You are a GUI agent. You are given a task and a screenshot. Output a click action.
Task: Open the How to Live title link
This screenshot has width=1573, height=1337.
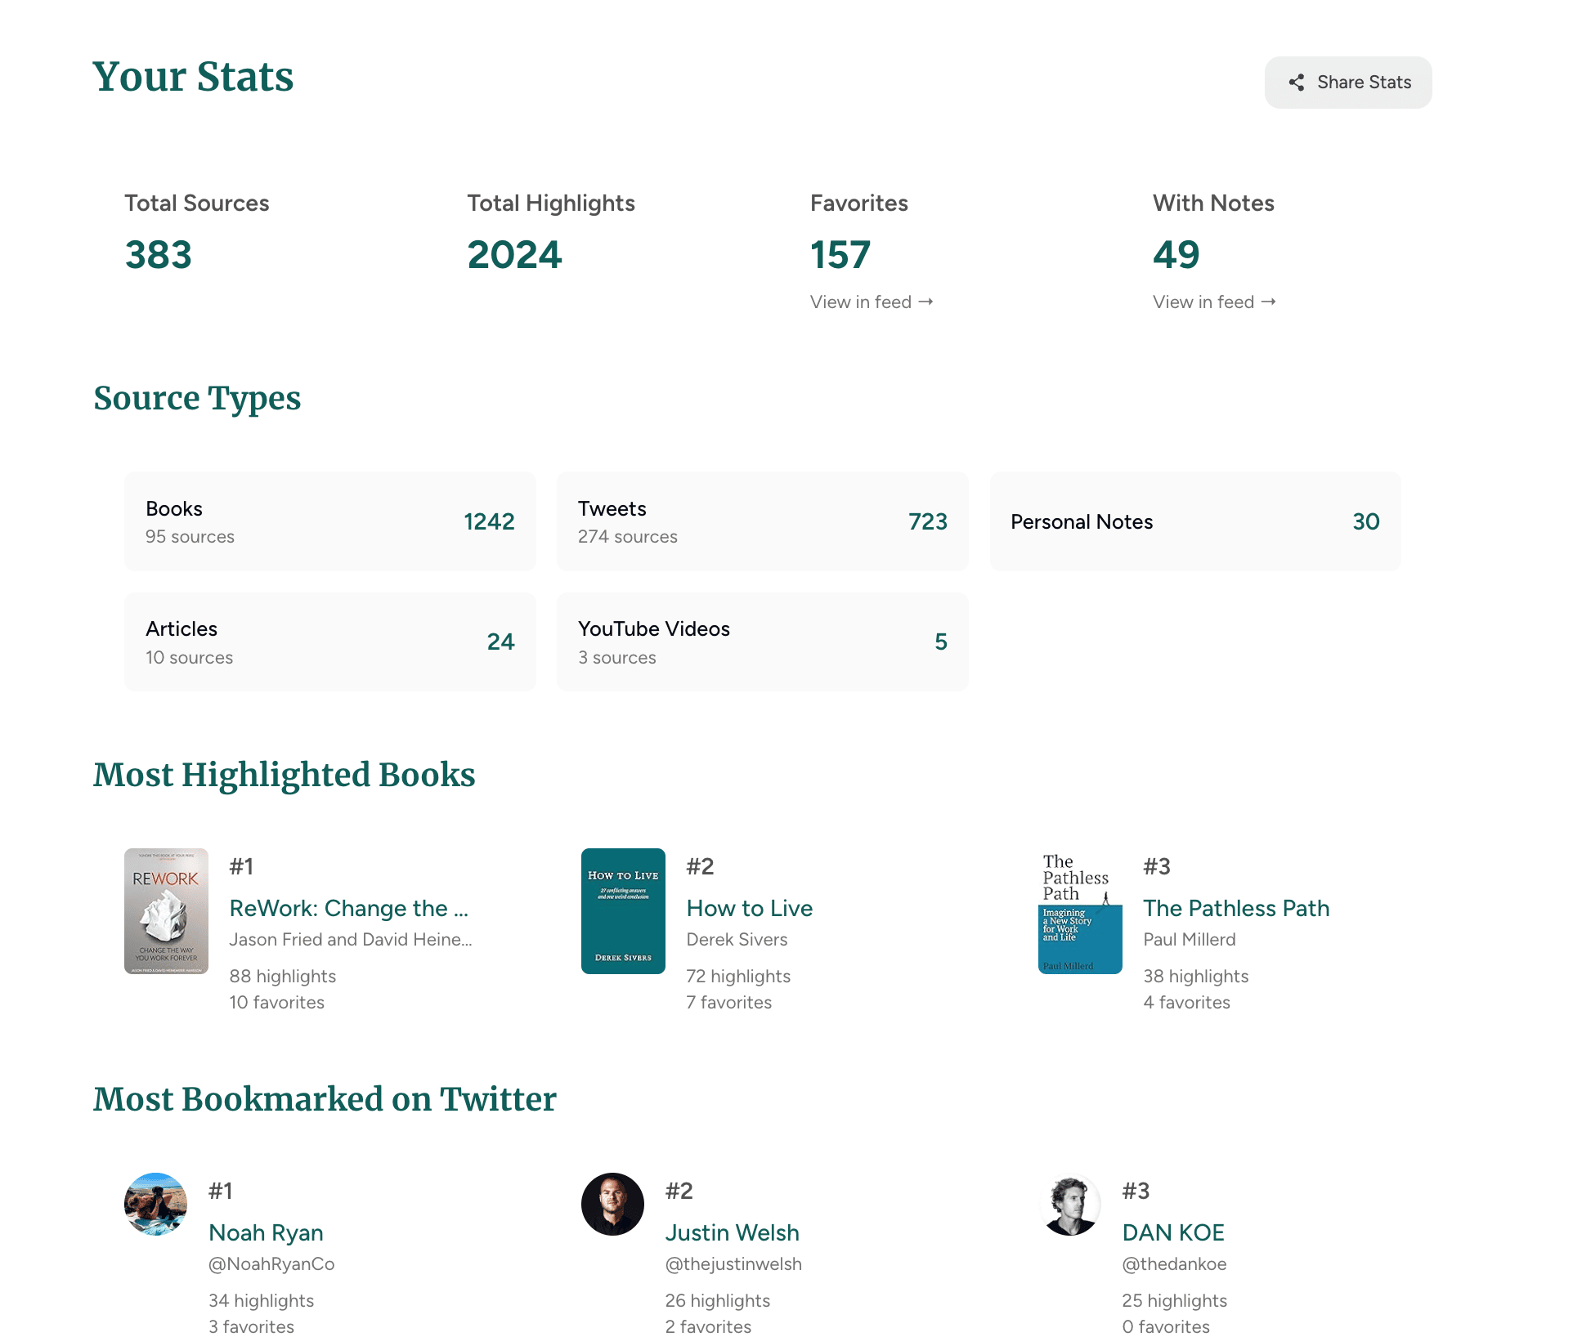pyautogui.click(x=749, y=909)
